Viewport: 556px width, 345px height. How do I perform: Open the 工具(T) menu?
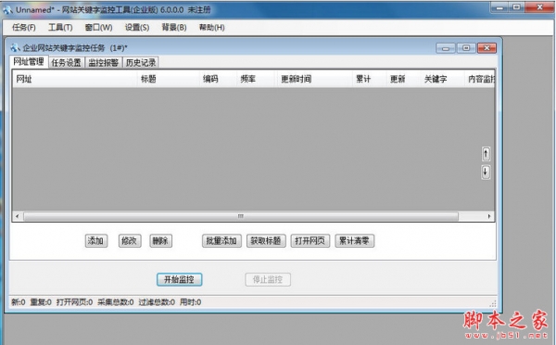click(60, 27)
